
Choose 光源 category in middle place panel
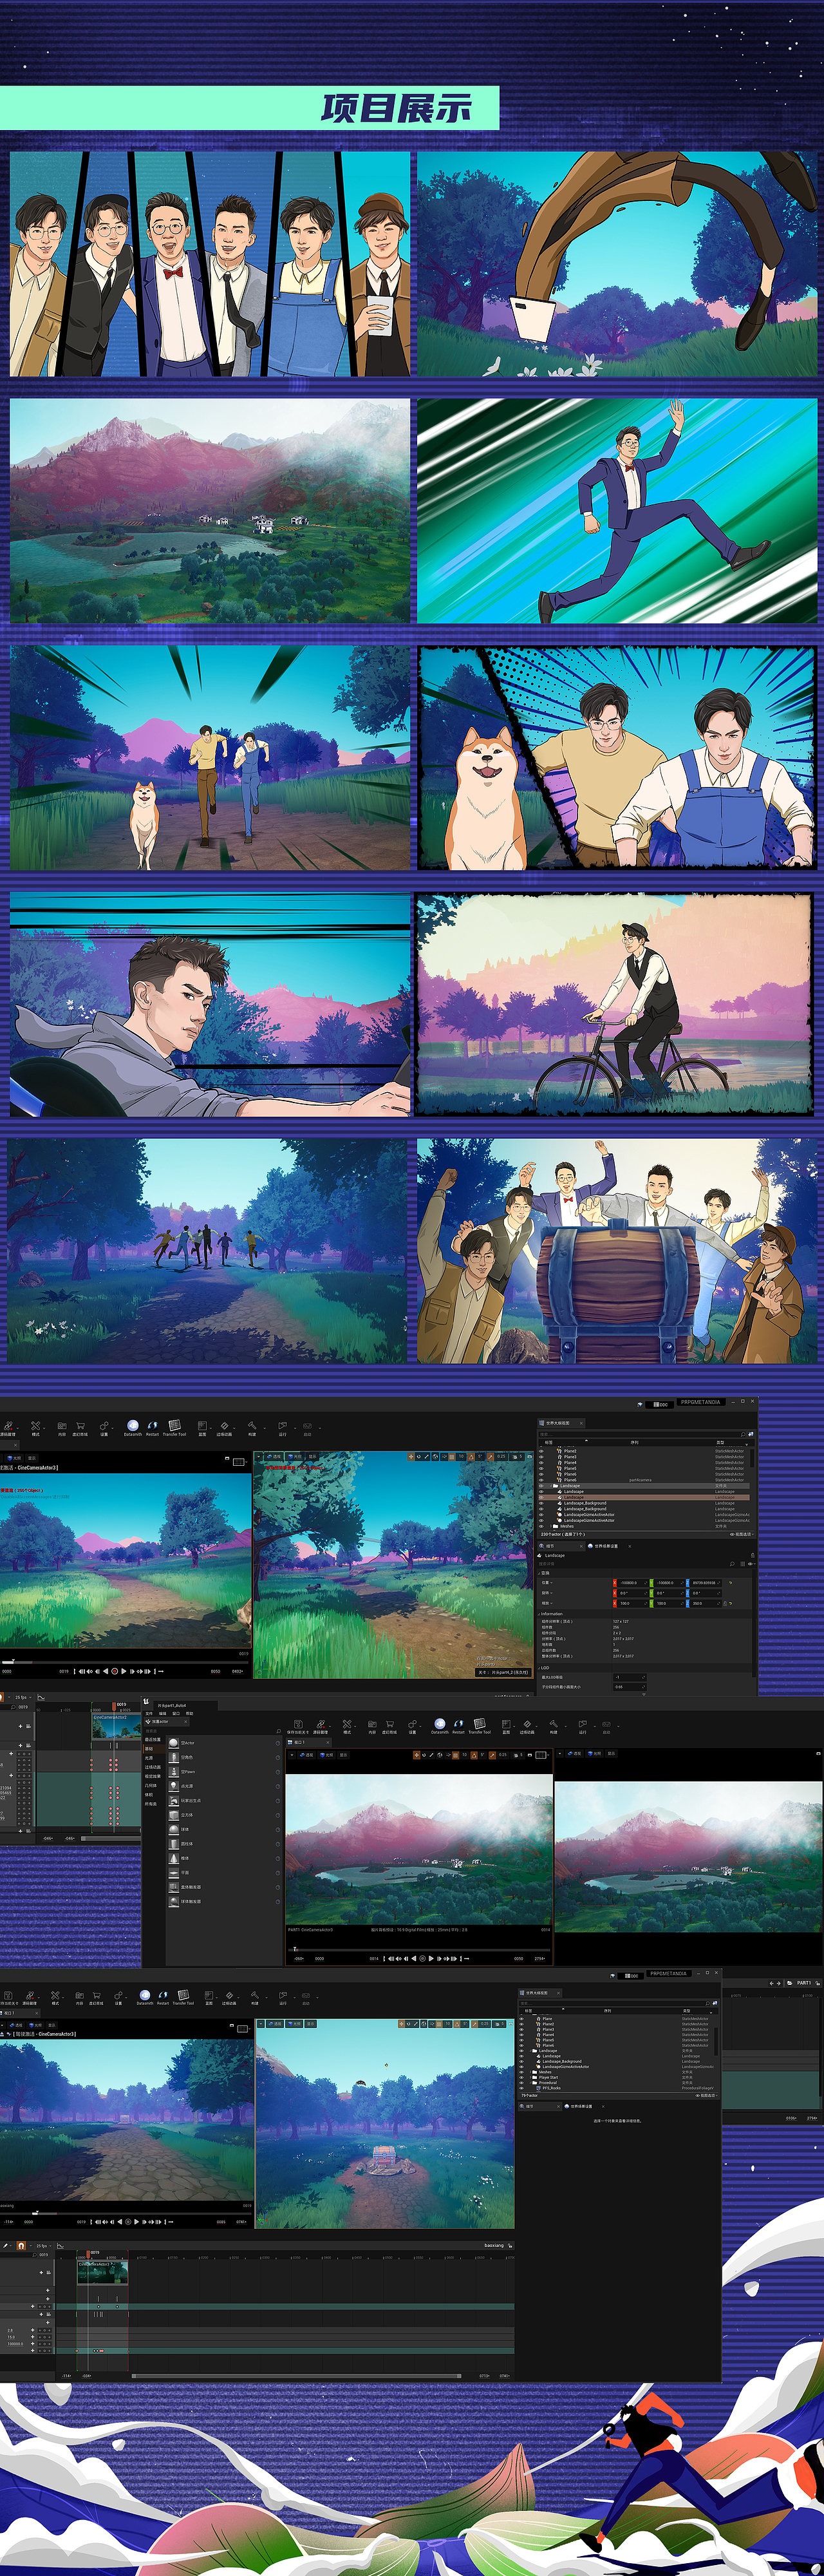coord(149,1759)
